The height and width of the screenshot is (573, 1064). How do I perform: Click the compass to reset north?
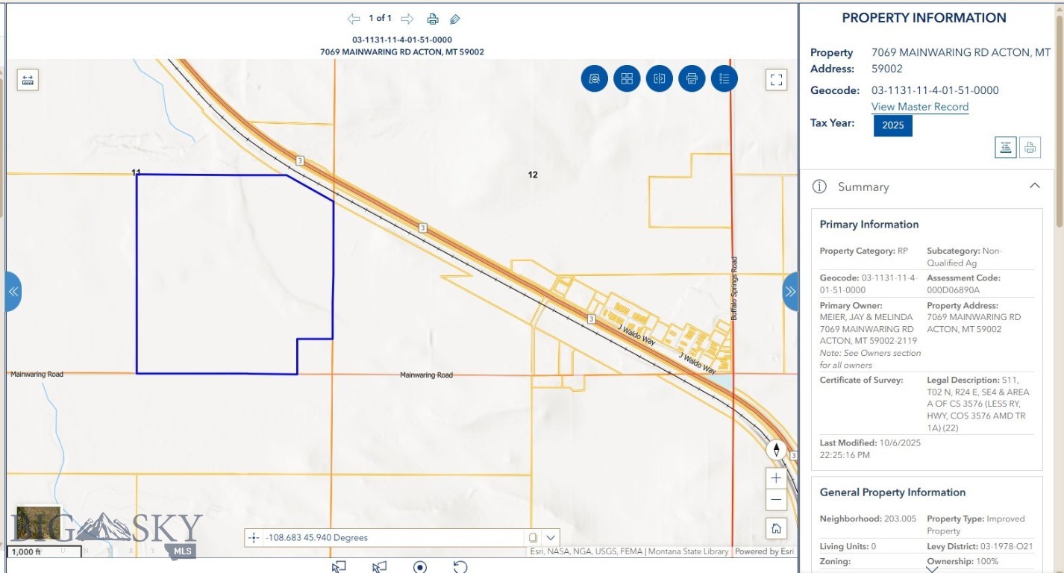(x=776, y=450)
